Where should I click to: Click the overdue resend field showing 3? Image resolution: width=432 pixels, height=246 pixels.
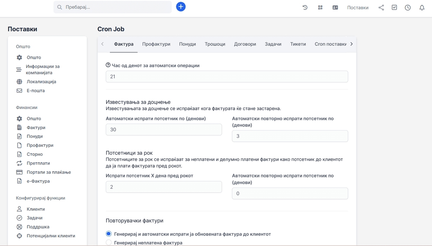pyautogui.click(x=290, y=136)
